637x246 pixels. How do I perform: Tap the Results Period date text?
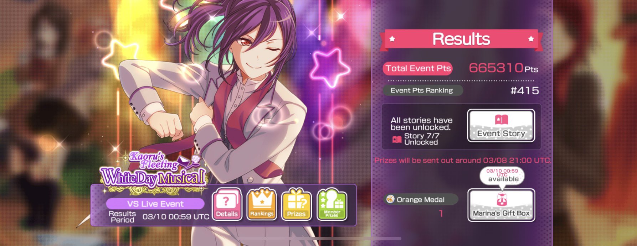176,216
